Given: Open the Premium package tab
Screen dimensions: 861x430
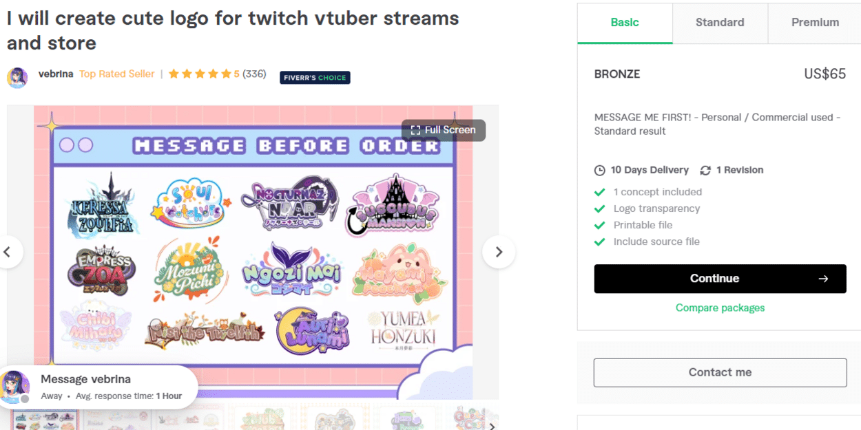Looking at the screenshot, I should (x=813, y=22).
